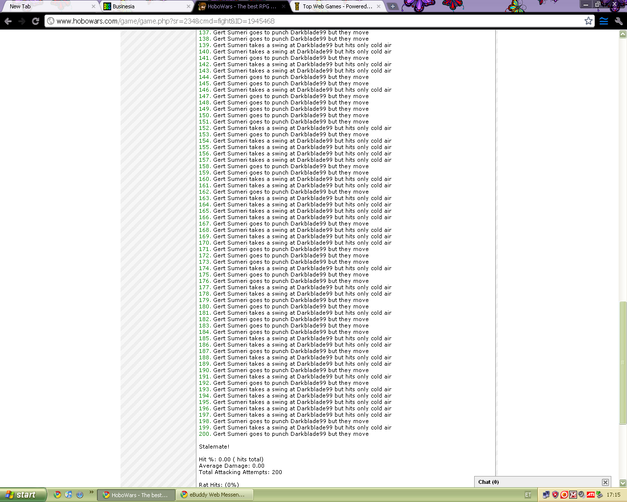Open the HoboWars taskbar window button
Screen dimensions: 627x502
point(136,495)
